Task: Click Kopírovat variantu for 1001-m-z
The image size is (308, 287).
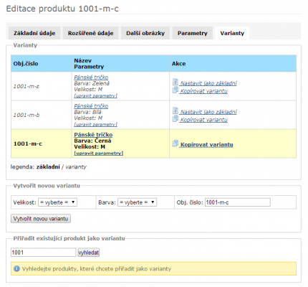Action: point(204,91)
